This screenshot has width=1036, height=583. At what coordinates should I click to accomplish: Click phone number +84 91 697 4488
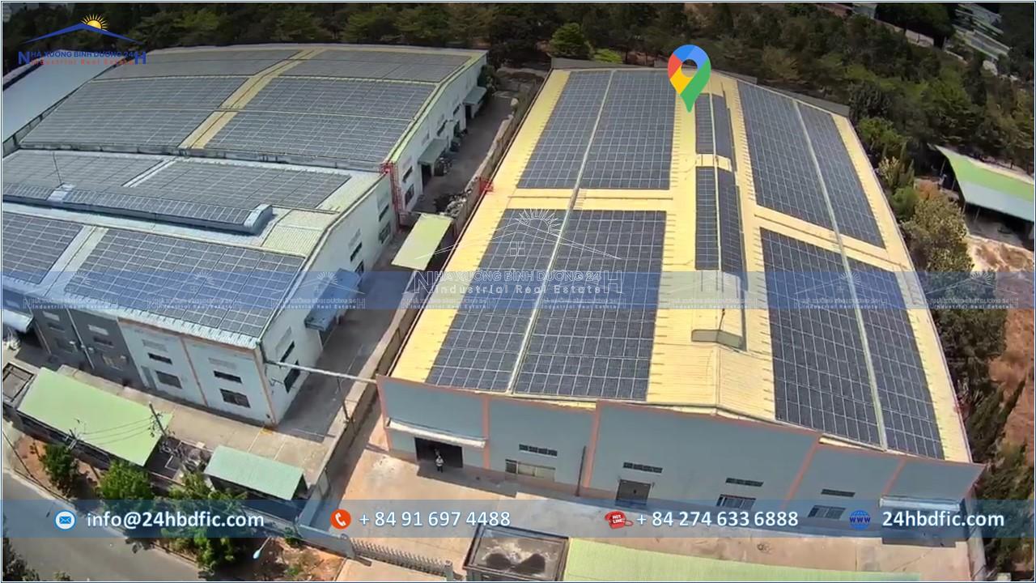(434, 520)
